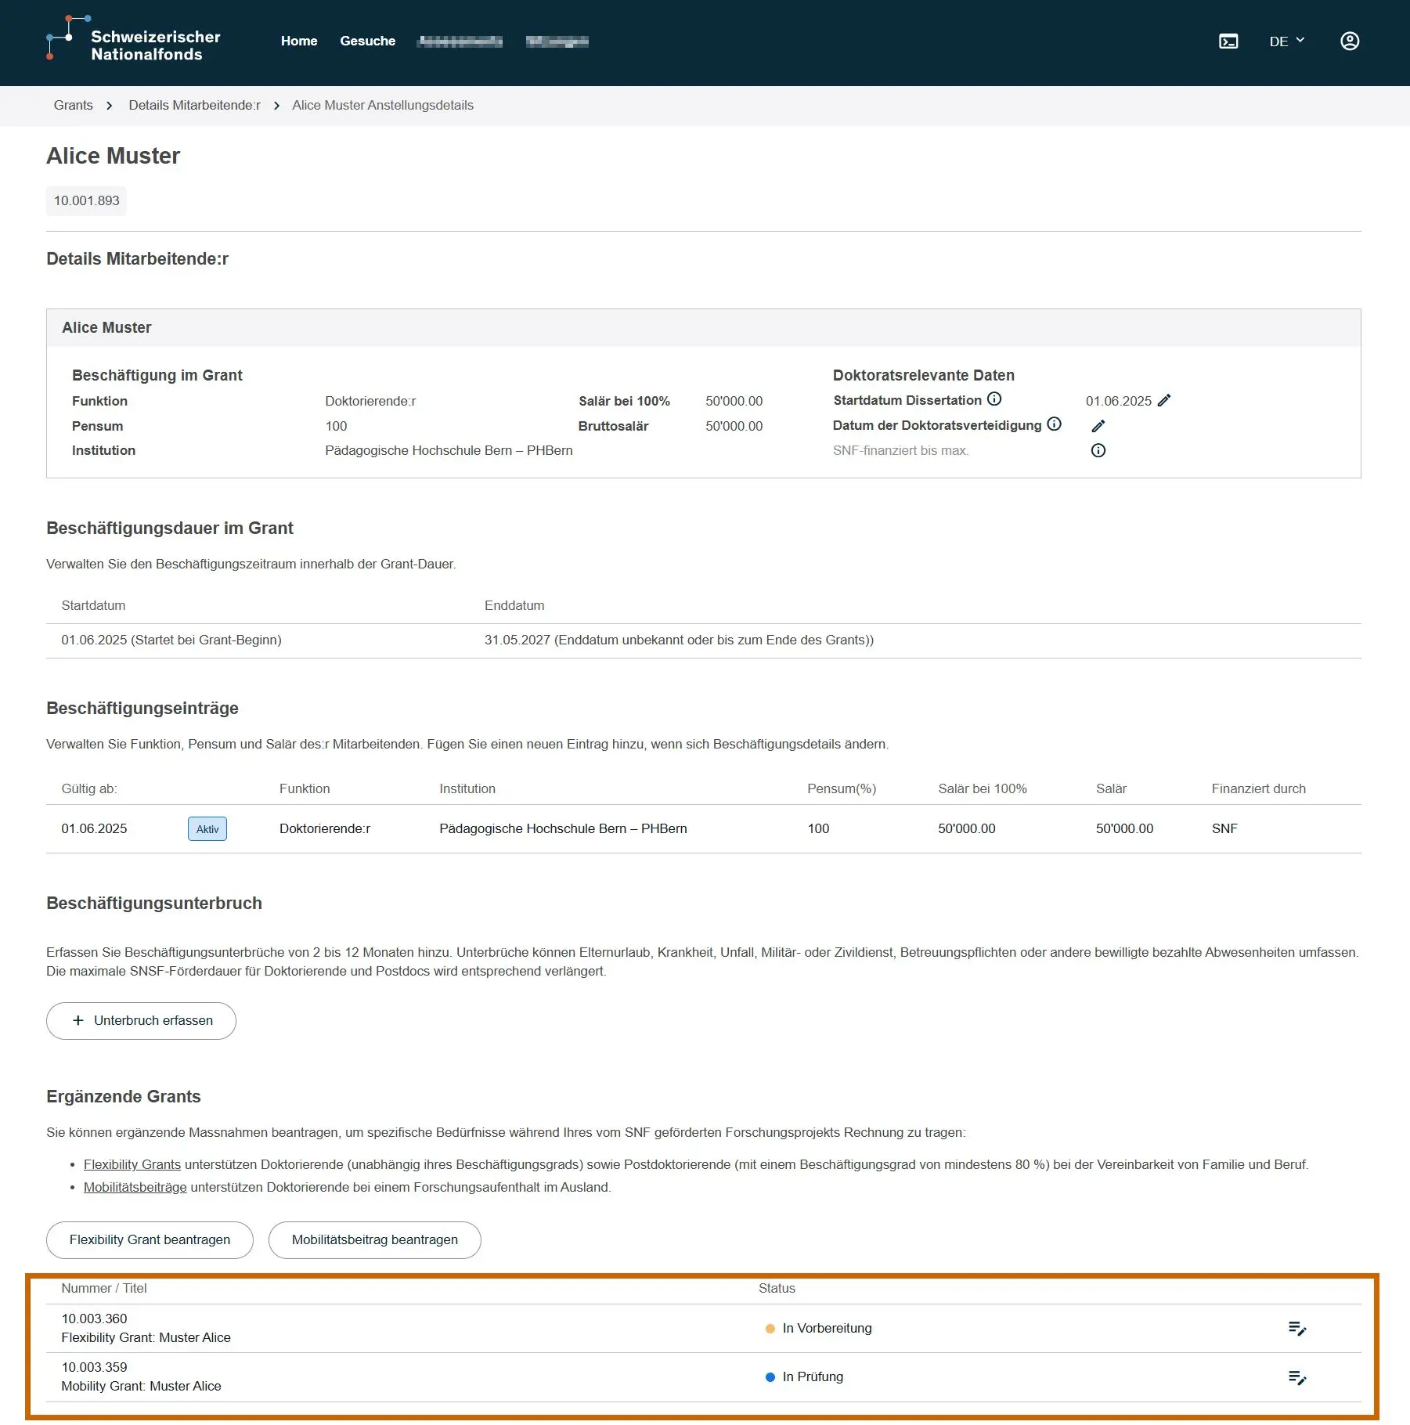Click the Enddatum 31.05.2027 value
Screen dimensions: 1410x1425
[x=679, y=640]
